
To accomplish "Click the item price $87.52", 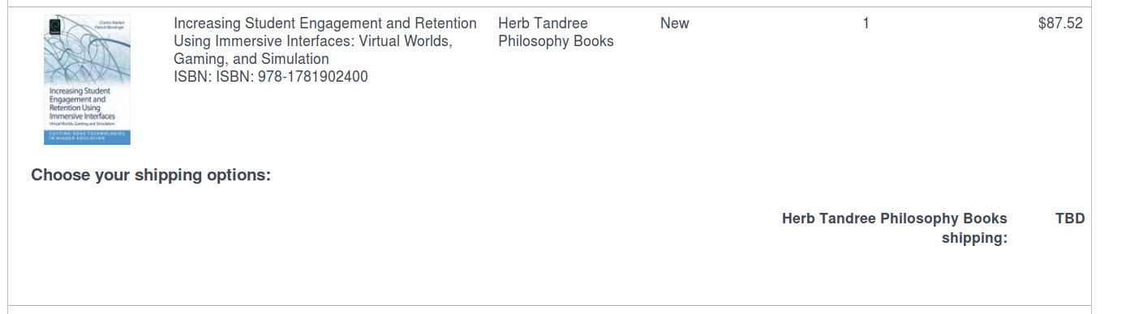I will 1060,23.
